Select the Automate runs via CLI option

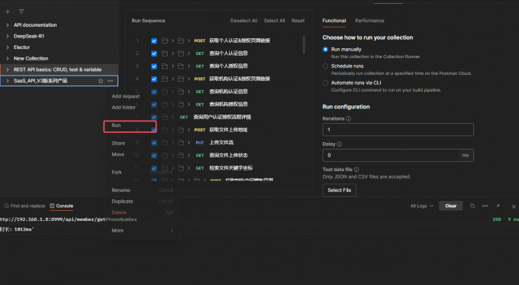pos(325,83)
